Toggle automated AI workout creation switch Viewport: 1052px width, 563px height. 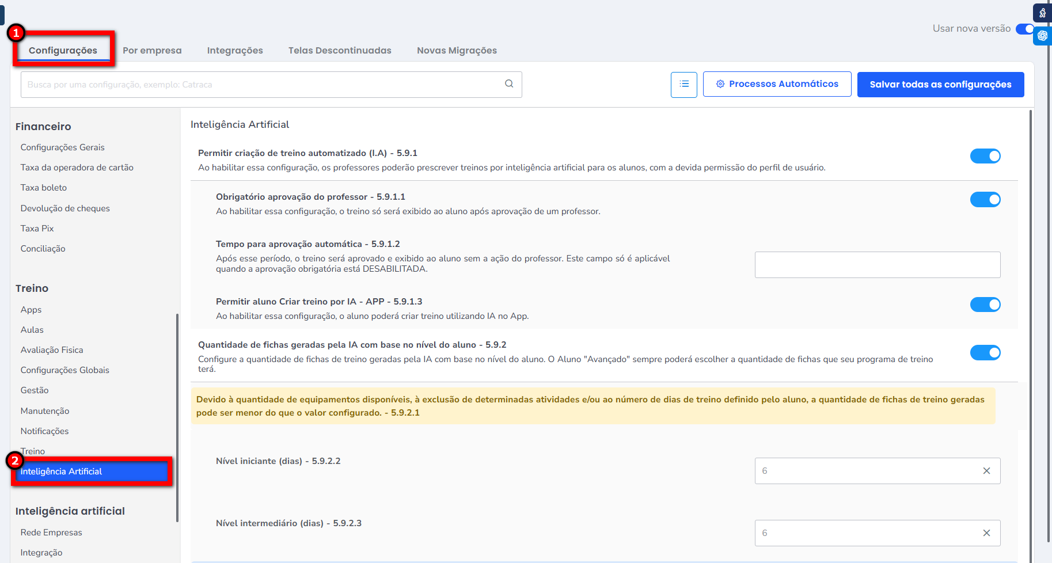(x=985, y=156)
